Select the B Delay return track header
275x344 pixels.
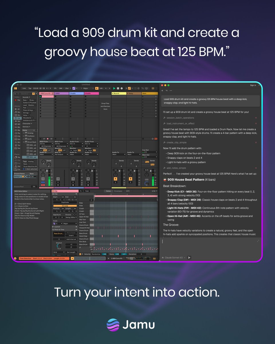tap(134, 93)
